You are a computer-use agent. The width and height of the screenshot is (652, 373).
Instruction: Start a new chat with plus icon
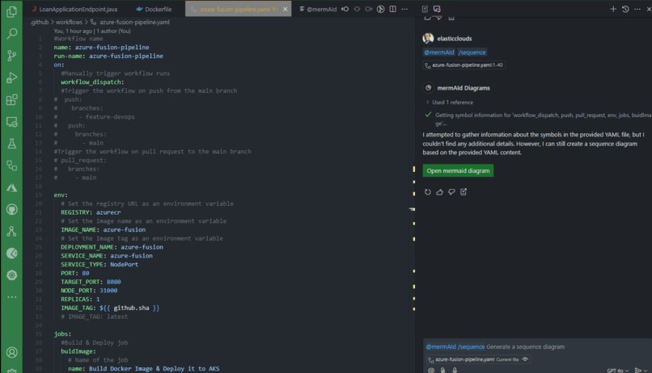[613, 9]
